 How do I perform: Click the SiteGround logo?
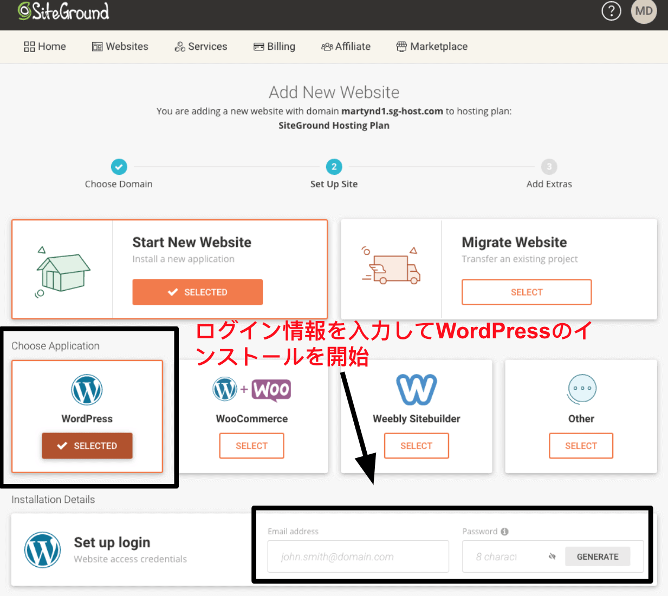point(63,11)
